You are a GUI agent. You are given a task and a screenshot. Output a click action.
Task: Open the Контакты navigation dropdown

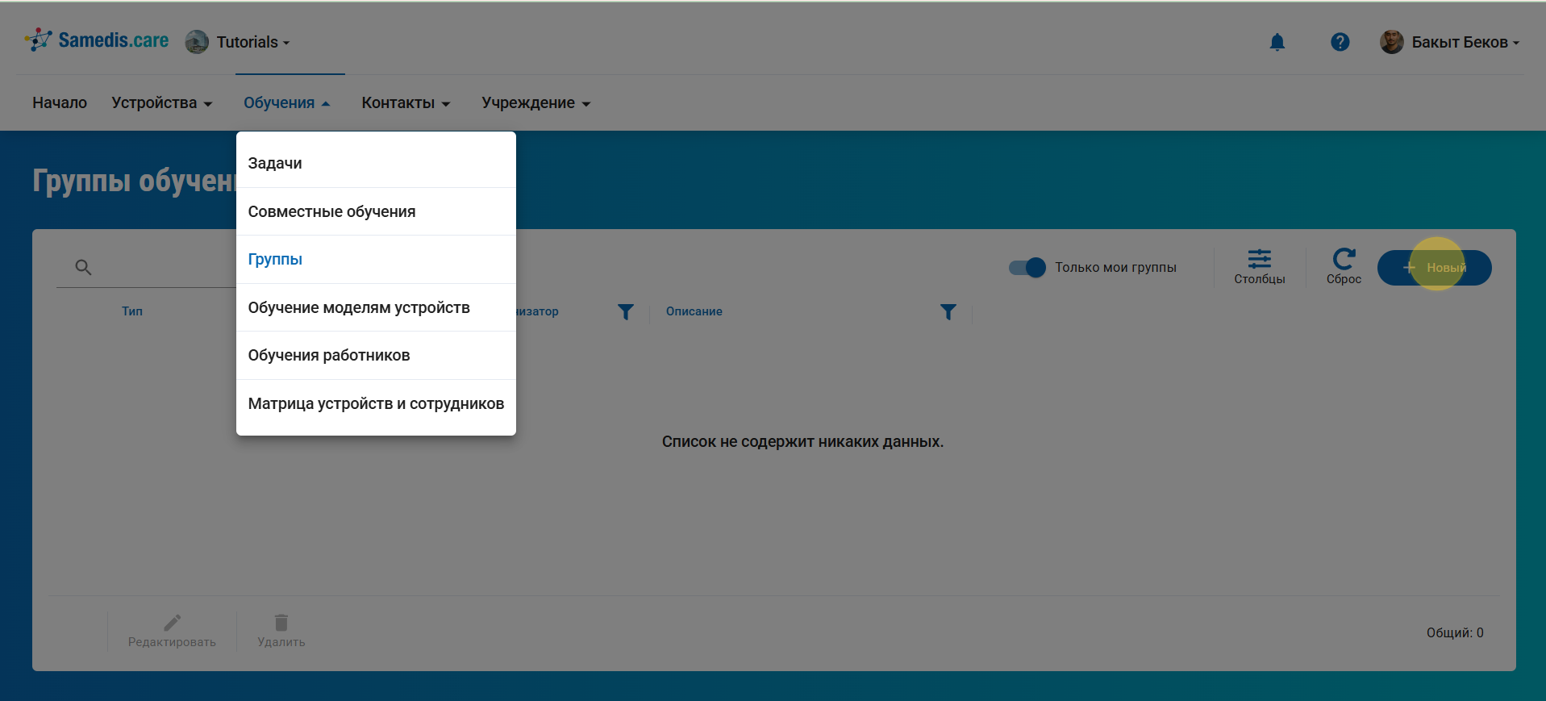(x=405, y=103)
